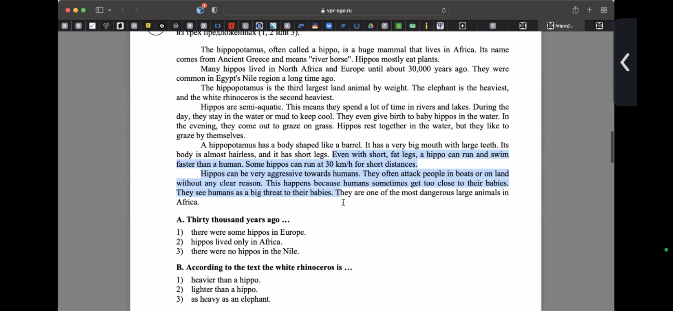This screenshot has height=311, width=673.
Task: Switch to the VK tab
Action: (x=329, y=26)
